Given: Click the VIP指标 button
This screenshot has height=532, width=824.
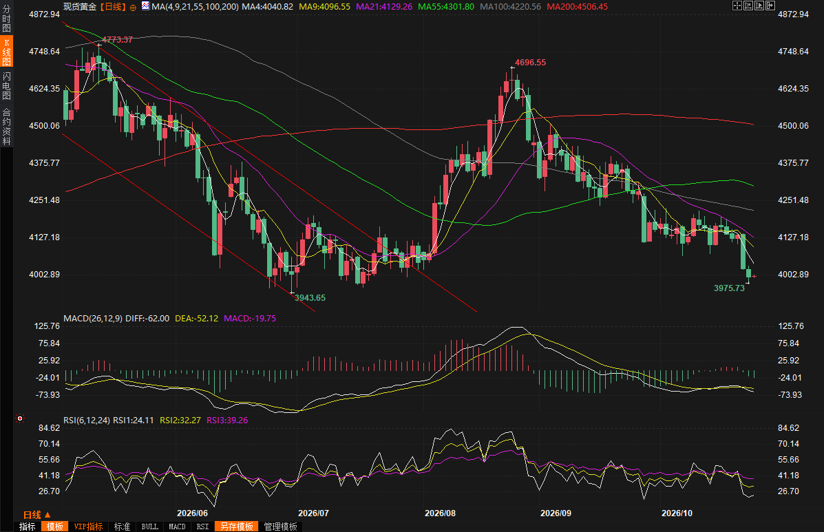Looking at the screenshot, I should click(x=88, y=526).
